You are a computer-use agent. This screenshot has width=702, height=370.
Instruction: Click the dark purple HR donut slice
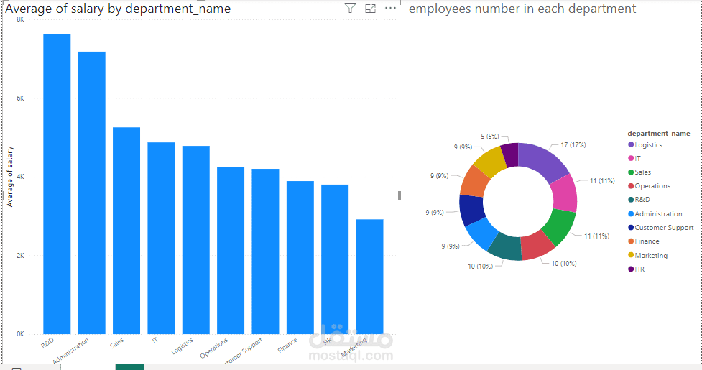pyautogui.click(x=510, y=154)
